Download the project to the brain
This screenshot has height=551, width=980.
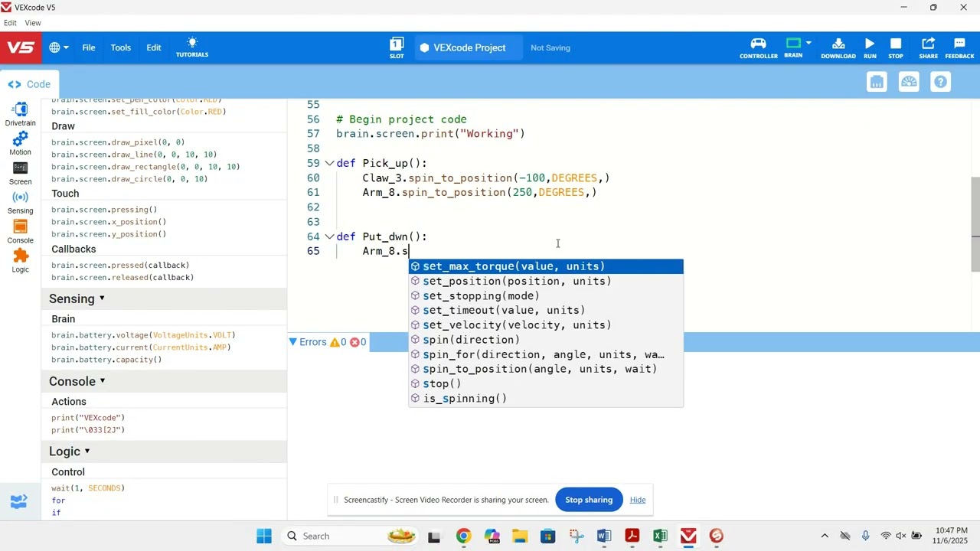tap(838, 47)
